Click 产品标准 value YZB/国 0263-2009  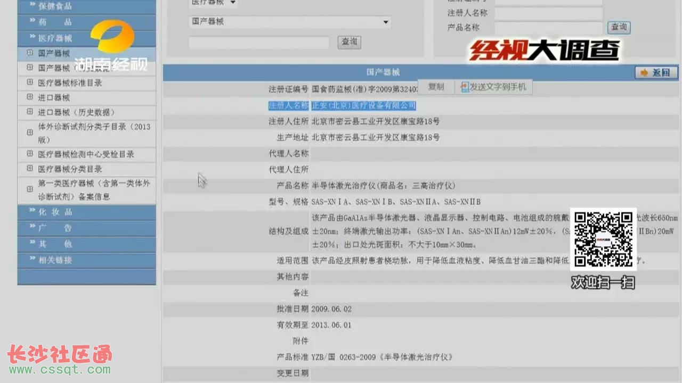pos(382,357)
